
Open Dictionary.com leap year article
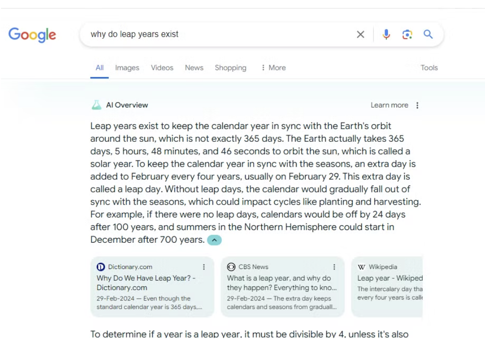pyautogui.click(x=146, y=283)
